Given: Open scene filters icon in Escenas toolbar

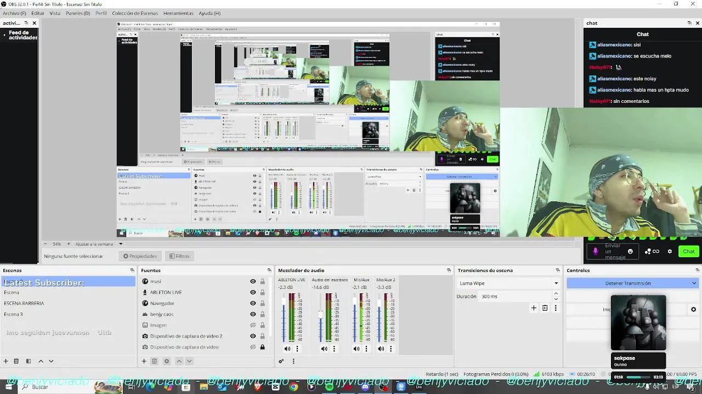Looking at the screenshot, I should coord(29,361).
